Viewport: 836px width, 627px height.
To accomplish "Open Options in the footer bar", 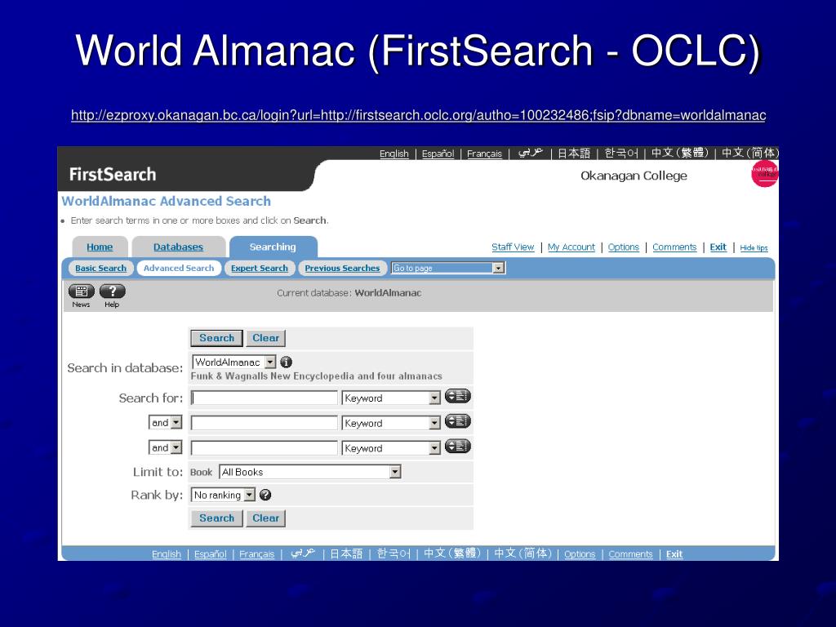I will point(580,554).
